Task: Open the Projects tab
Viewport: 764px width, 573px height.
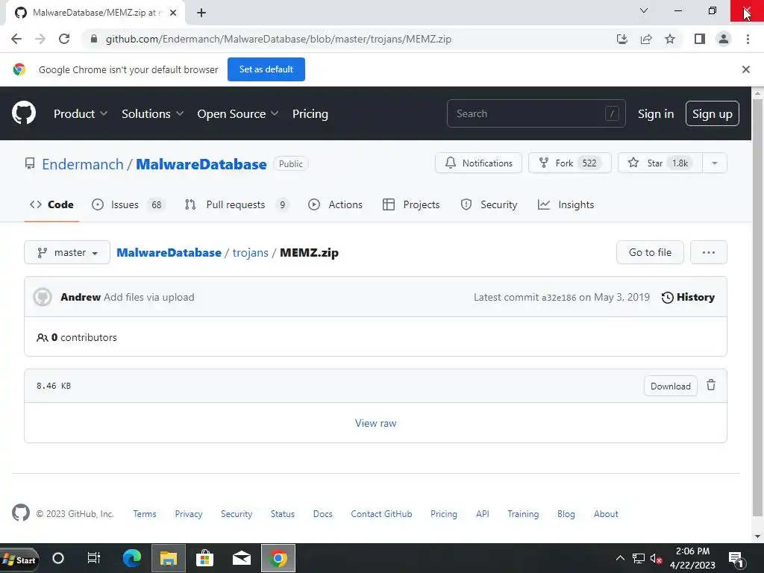Action: point(411,204)
